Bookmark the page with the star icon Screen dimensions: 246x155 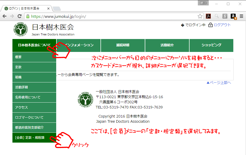click(x=200, y=16)
